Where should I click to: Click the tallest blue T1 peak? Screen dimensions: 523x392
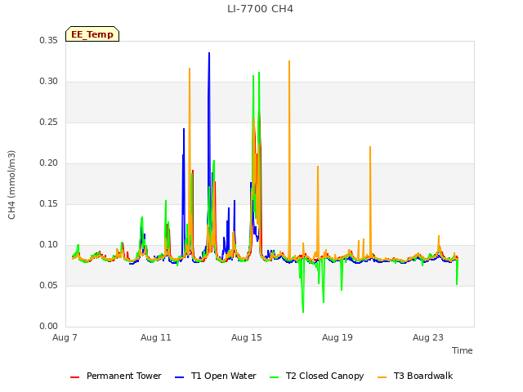click(x=209, y=53)
